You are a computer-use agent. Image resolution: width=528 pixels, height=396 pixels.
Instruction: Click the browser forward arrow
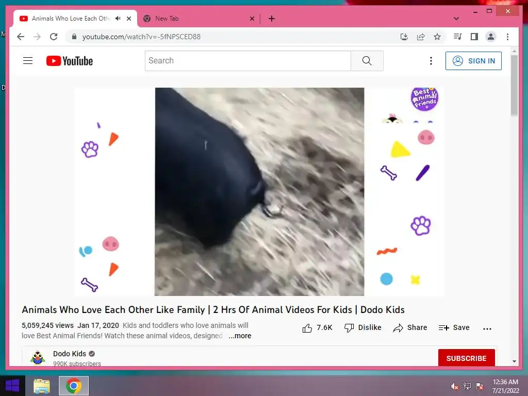pyautogui.click(x=37, y=37)
